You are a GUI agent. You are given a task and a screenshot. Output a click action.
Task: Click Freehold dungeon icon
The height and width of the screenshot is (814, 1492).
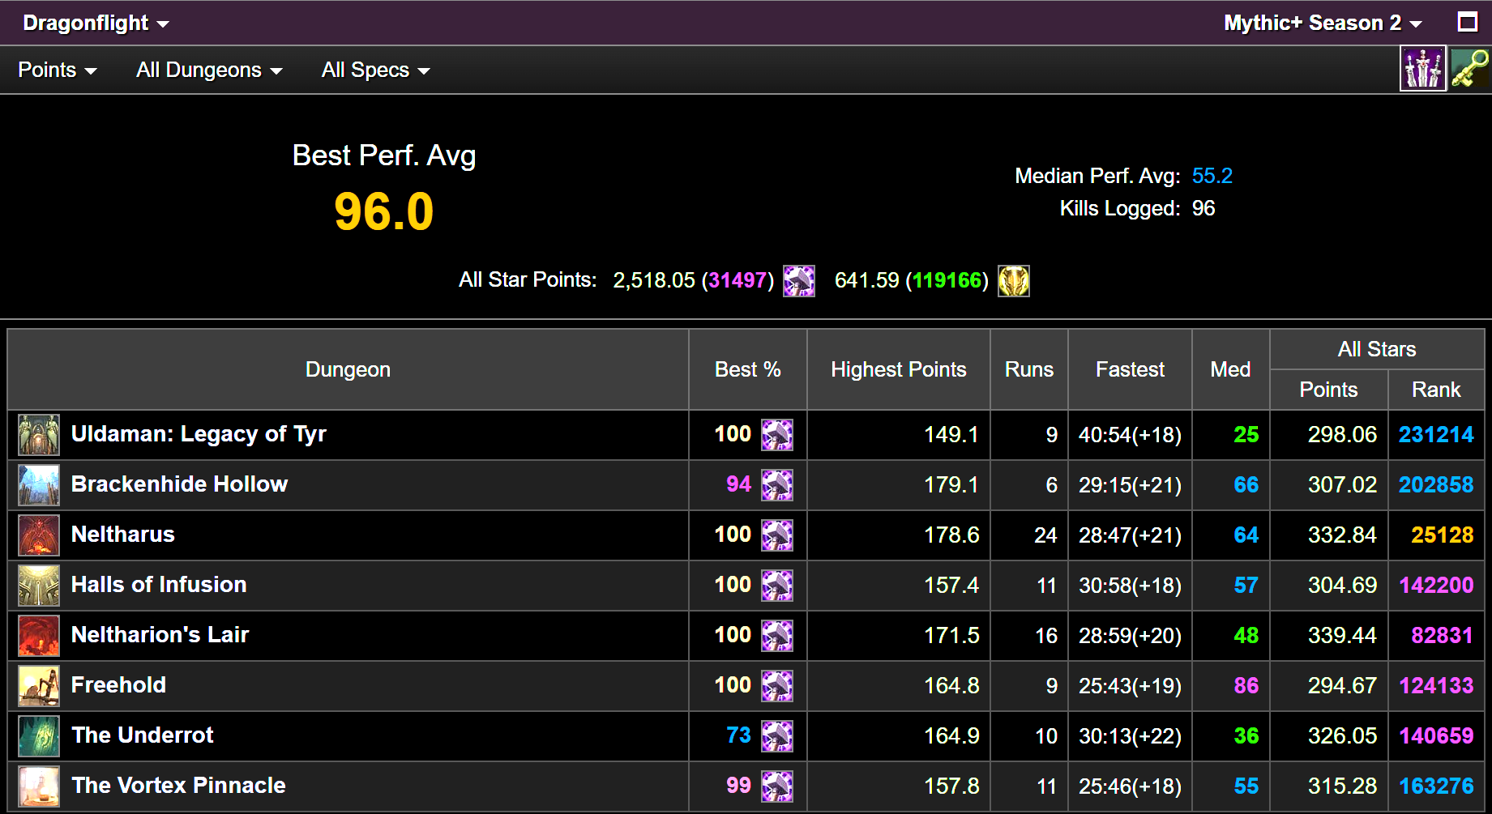39,686
